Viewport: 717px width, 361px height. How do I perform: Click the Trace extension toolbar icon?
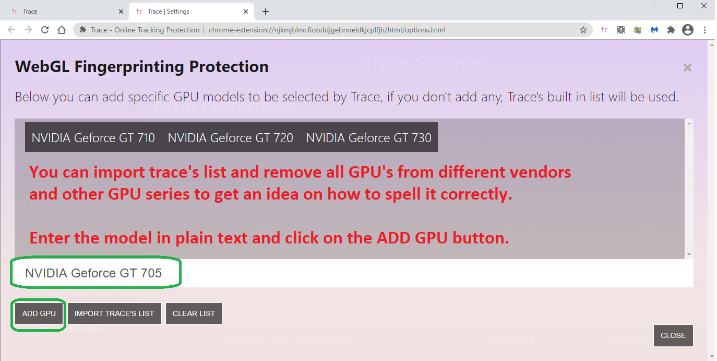[604, 30]
